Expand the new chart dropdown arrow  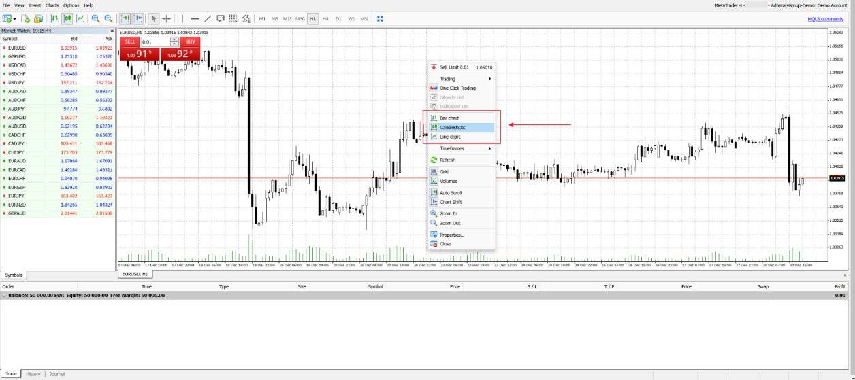coord(16,19)
